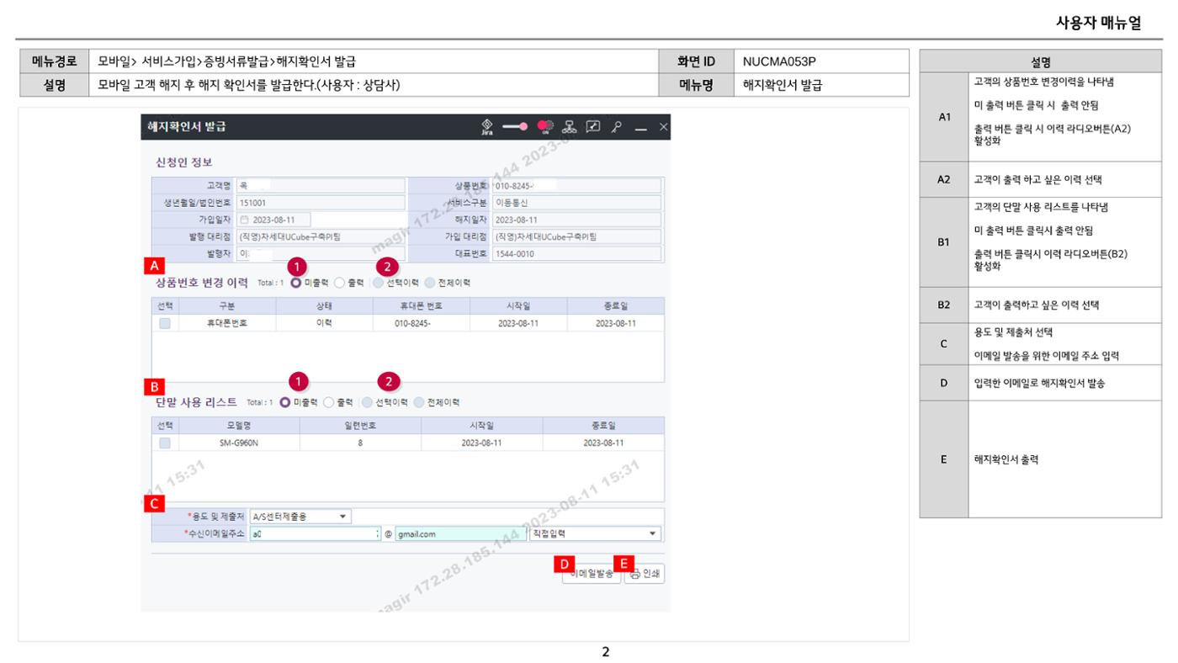Click the 해지일자 field
The height and width of the screenshot is (663, 1178).
(x=576, y=220)
